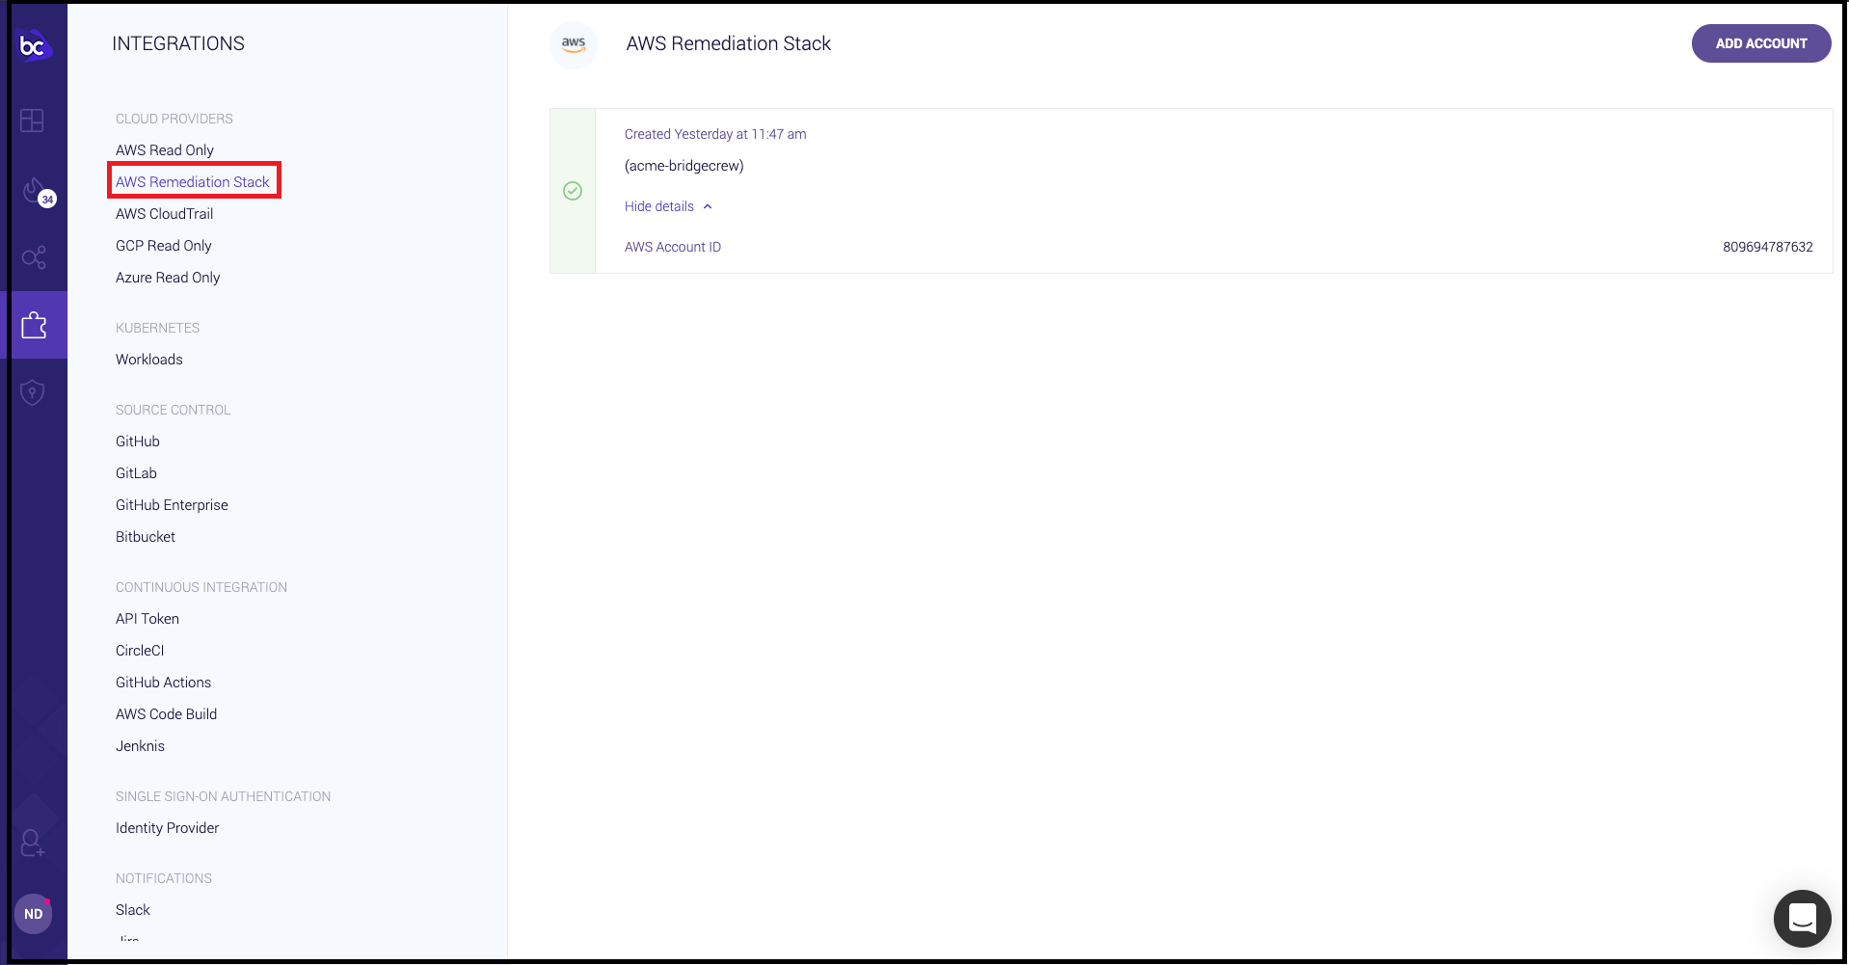Open the chat support bubble
Viewport: 1849px width, 965px height.
[x=1802, y=919]
